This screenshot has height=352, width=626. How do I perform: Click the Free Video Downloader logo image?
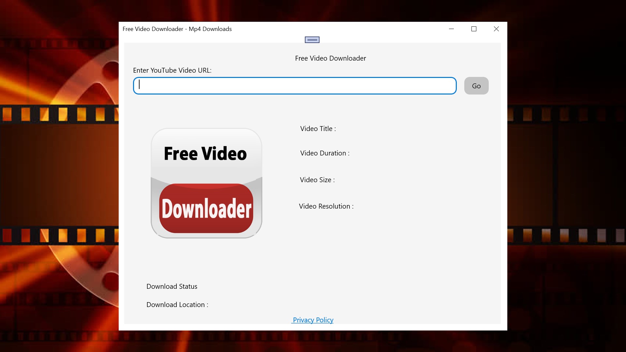206,183
